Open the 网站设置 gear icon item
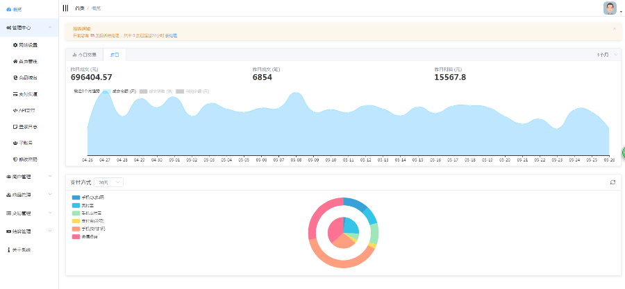Viewport: 625px width, 289px height. click(x=26, y=45)
